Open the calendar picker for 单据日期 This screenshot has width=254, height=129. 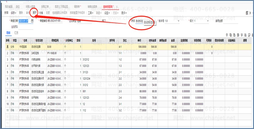point(32,21)
